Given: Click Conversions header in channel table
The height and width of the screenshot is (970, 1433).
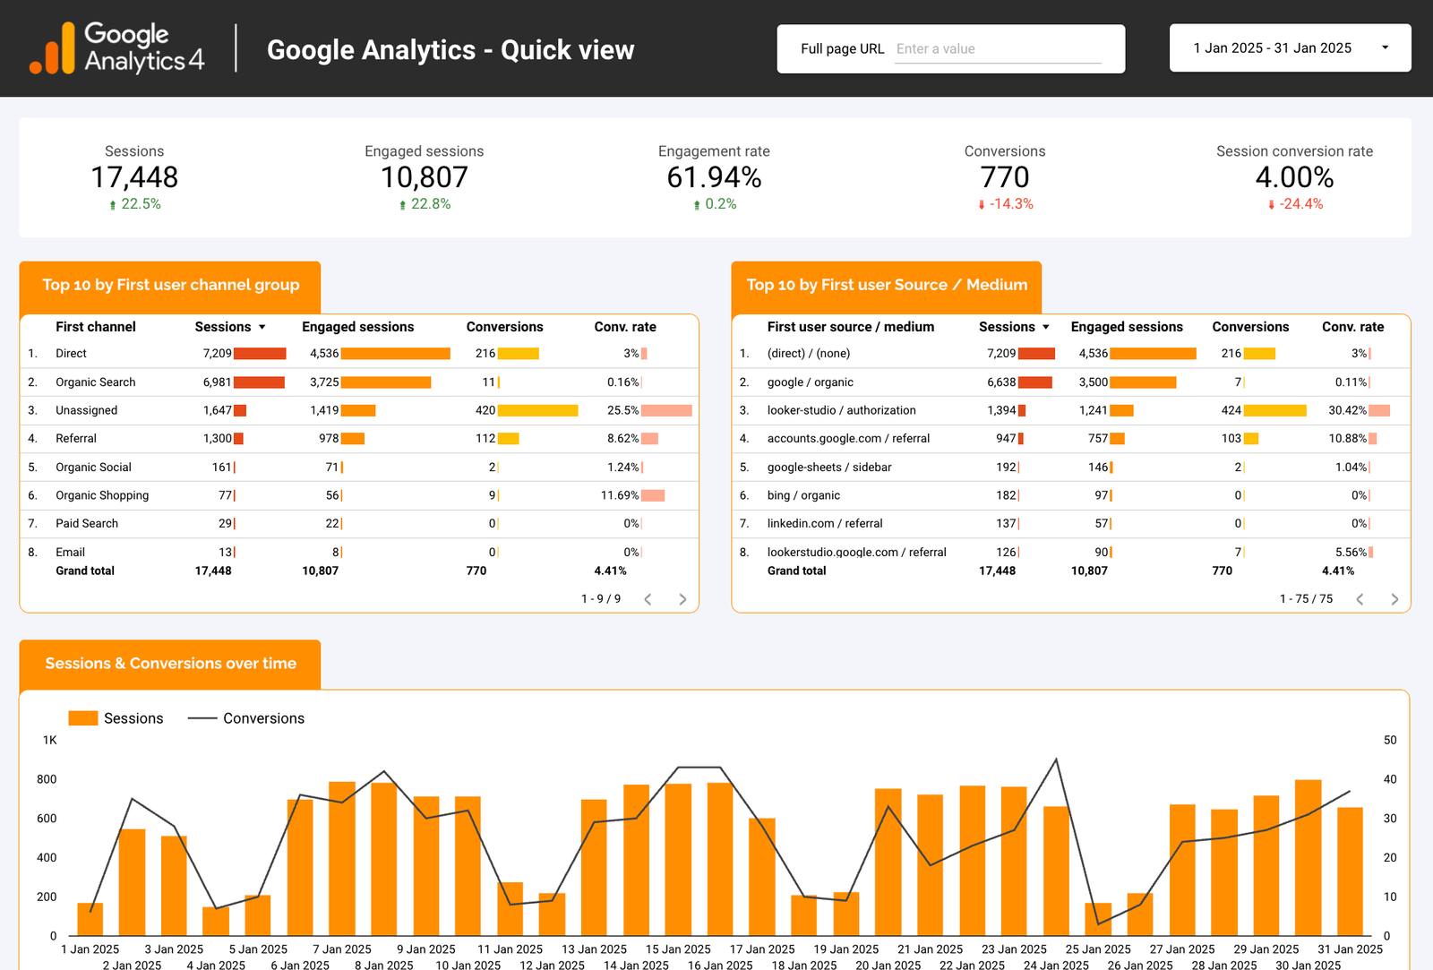Looking at the screenshot, I should pos(504,327).
